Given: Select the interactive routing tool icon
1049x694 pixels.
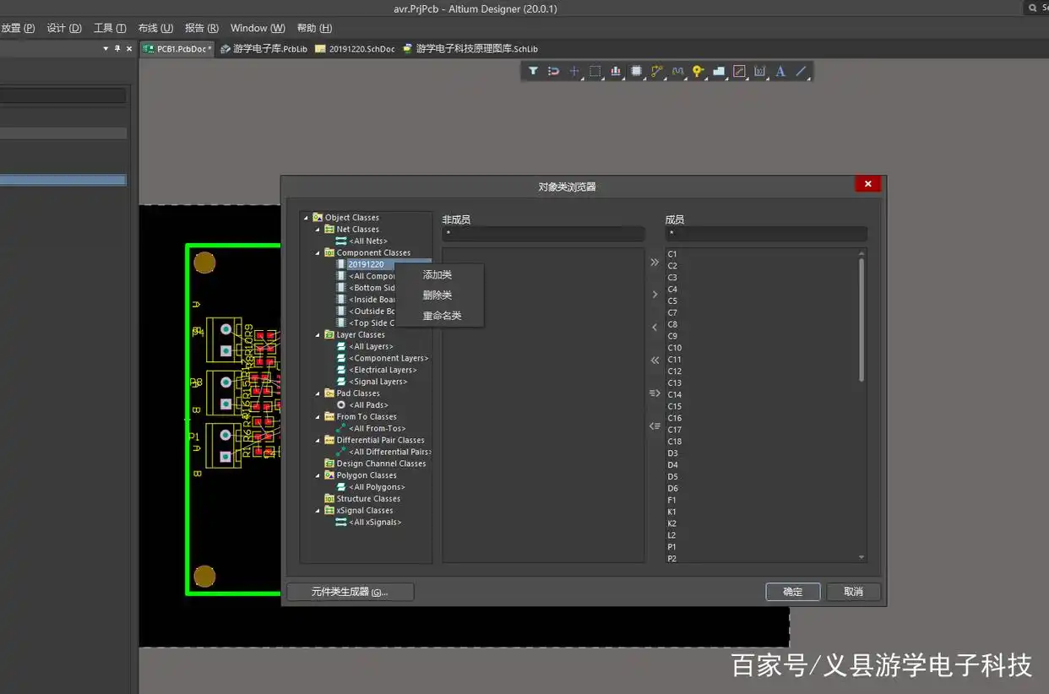Looking at the screenshot, I should 656,72.
